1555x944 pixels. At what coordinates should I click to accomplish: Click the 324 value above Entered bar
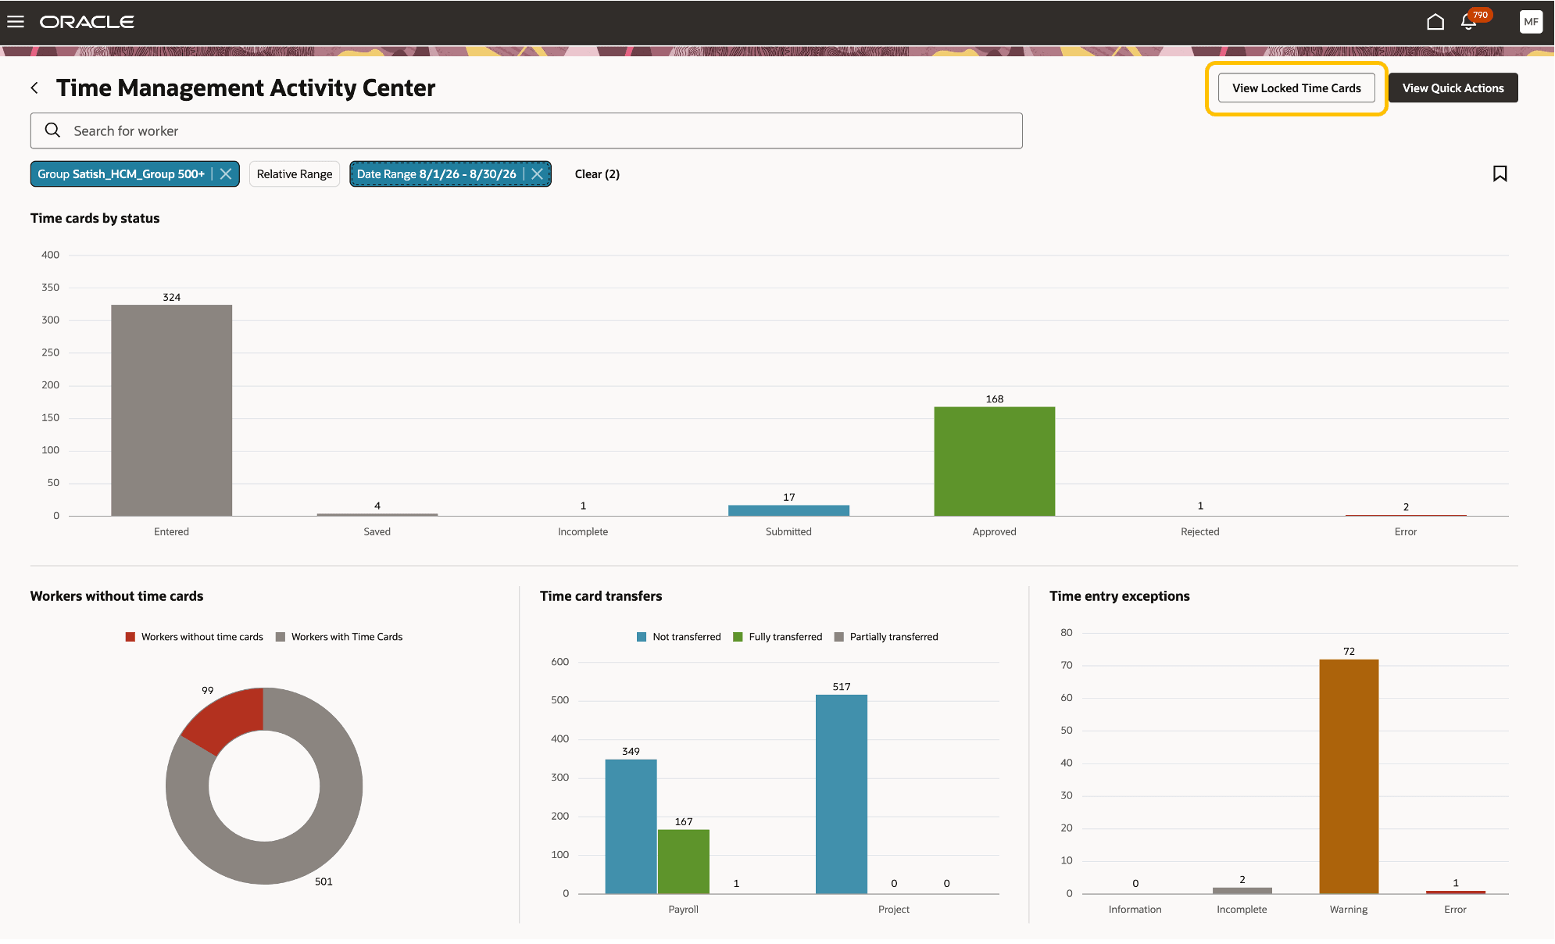172,297
